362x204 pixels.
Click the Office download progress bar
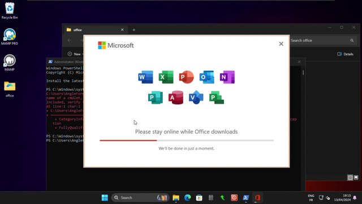(x=187, y=141)
